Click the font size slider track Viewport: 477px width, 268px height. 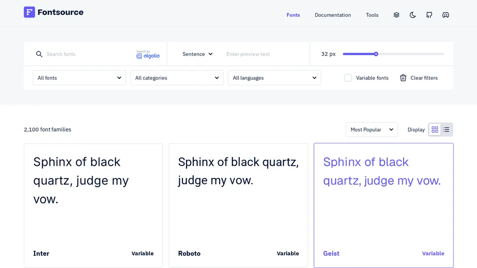coord(393,54)
